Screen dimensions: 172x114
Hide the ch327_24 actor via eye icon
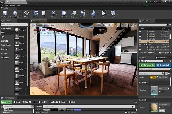coord(140,42)
